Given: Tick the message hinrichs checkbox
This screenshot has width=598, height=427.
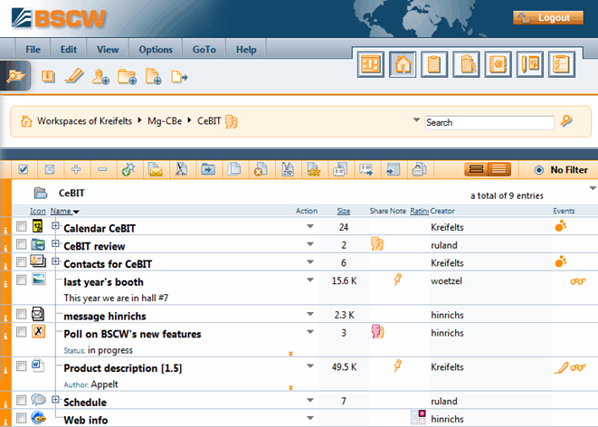Looking at the screenshot, I should pos(22,314).
